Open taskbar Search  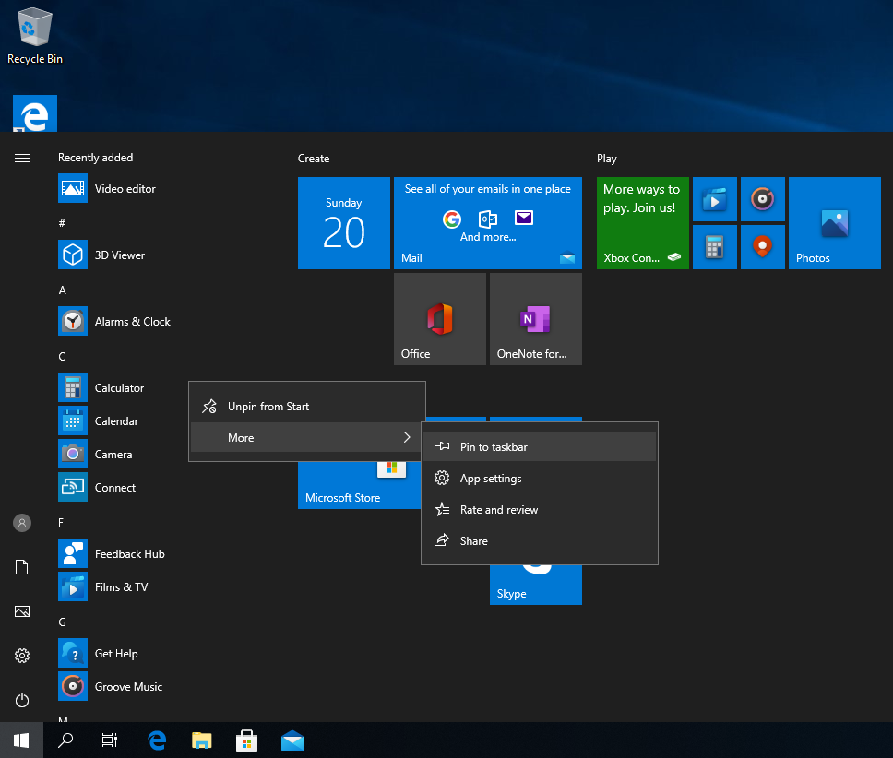pos(65,740)
